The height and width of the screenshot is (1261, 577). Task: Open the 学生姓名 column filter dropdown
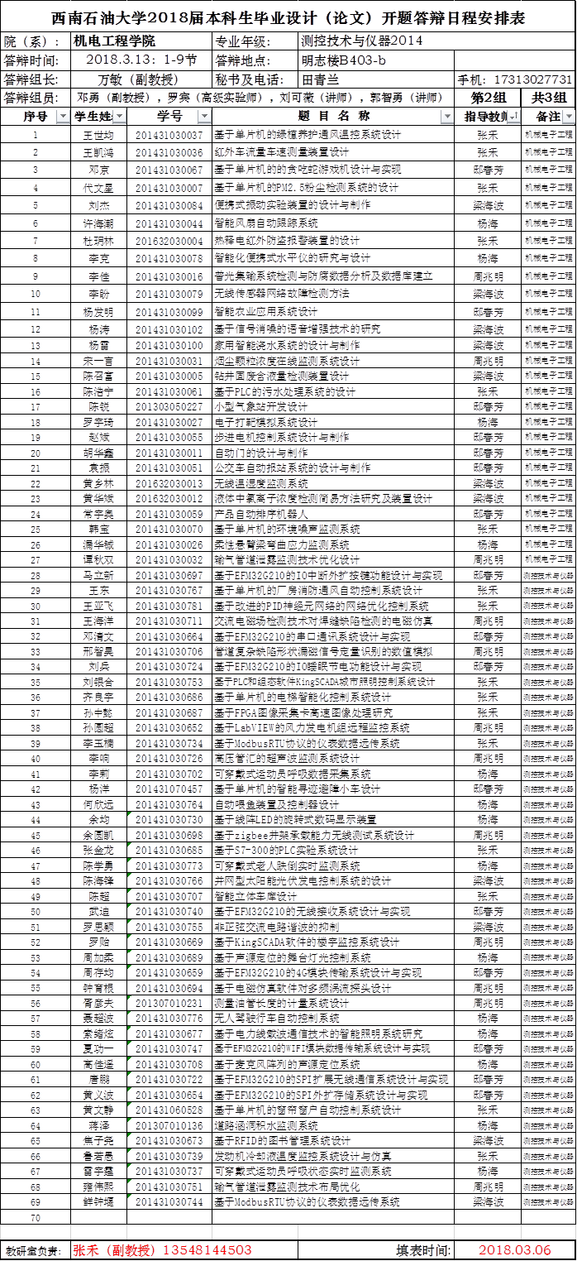tap(118, 117)
